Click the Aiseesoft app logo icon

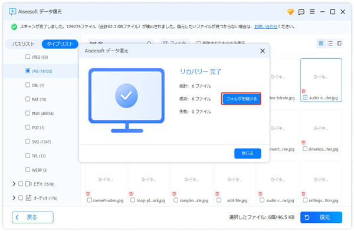(x=12, y=12)
